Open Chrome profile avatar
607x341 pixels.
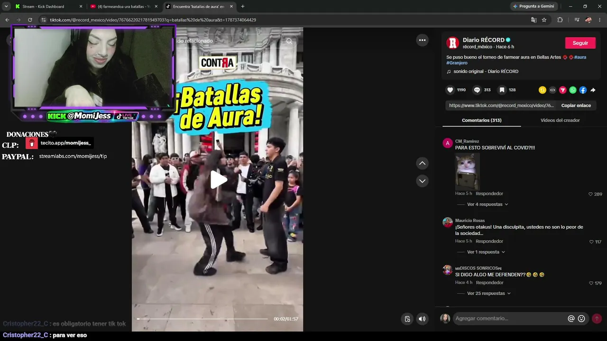click(x=588, y=20)
